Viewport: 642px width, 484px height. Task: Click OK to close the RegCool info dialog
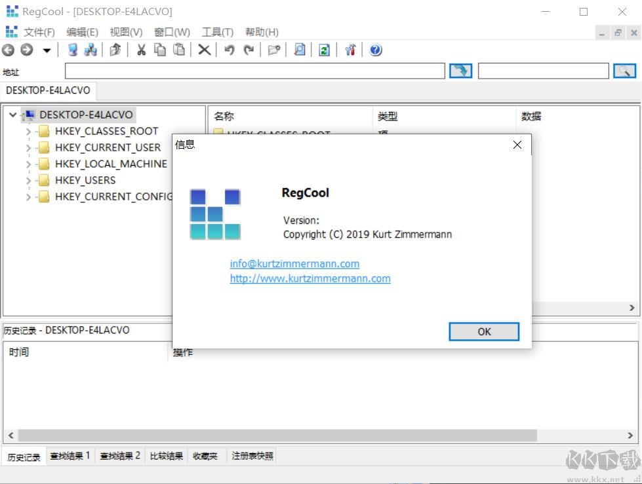tap(483, 331)
